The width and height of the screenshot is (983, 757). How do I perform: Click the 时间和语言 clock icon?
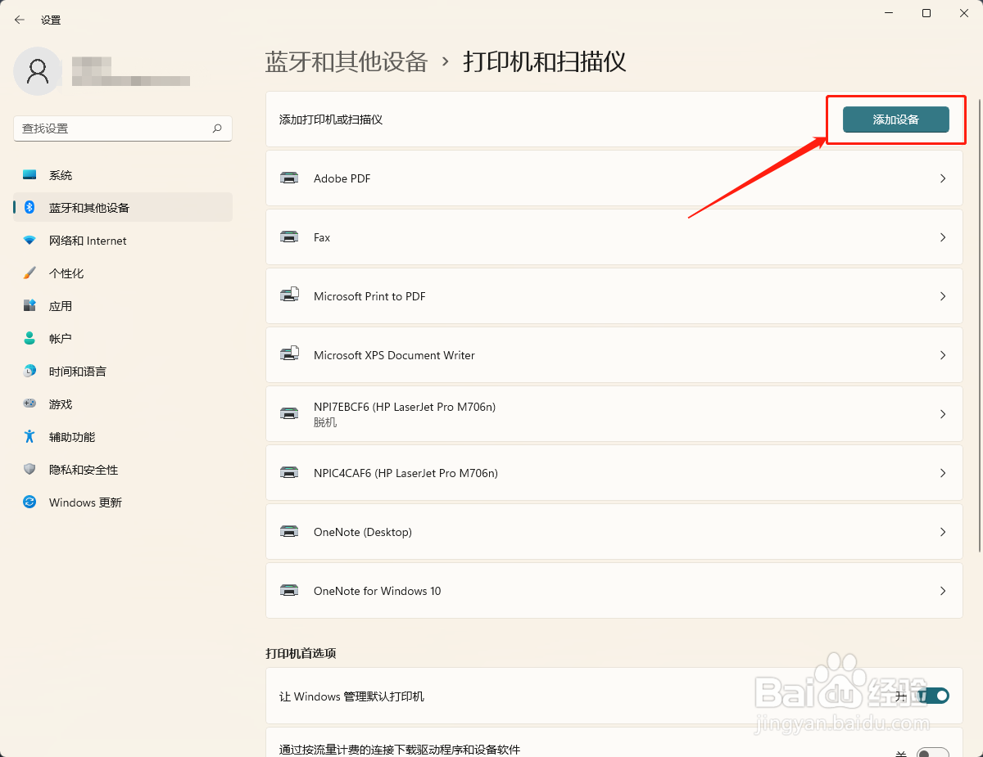tap(29, 372)
